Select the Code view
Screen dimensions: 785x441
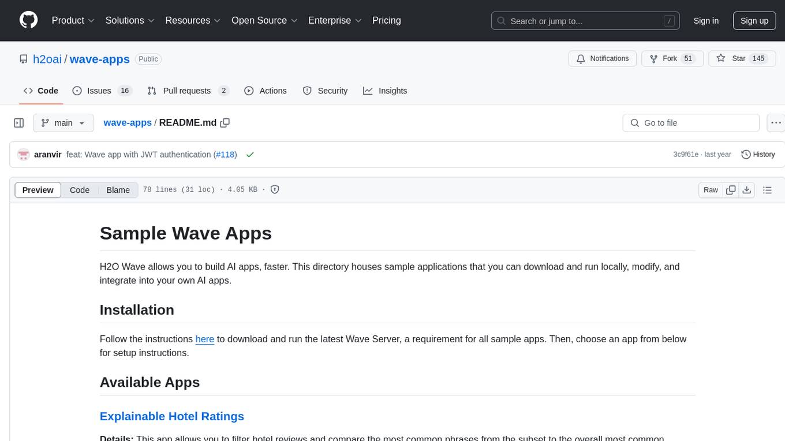coord(80,190)
